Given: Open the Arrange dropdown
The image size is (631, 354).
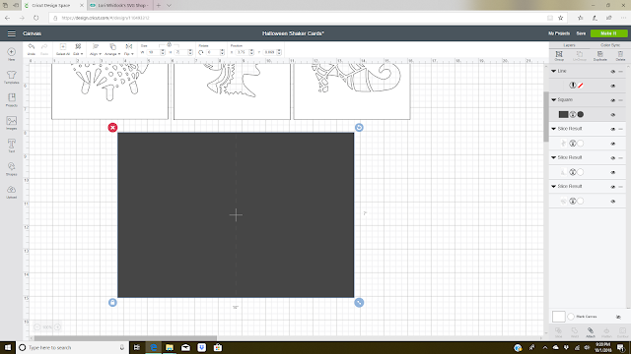Looking at the screenshot, I should pyautogui.click(x=112, y=49).
